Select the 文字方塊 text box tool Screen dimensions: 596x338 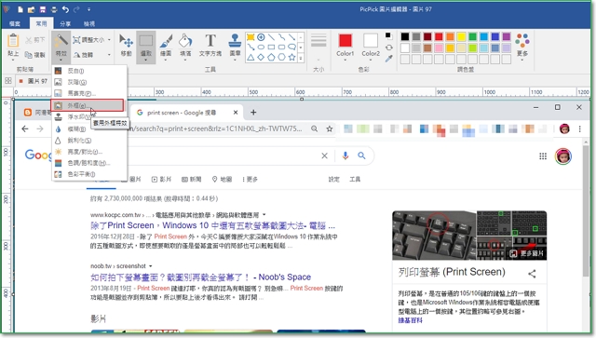[x=210, y=46]
